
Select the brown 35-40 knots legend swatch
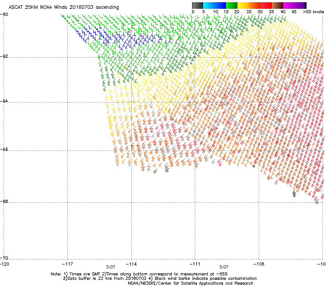pos(278,5)
